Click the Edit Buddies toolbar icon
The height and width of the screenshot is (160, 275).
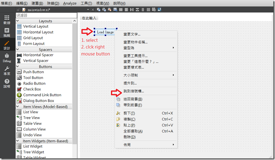click(110, 10)
